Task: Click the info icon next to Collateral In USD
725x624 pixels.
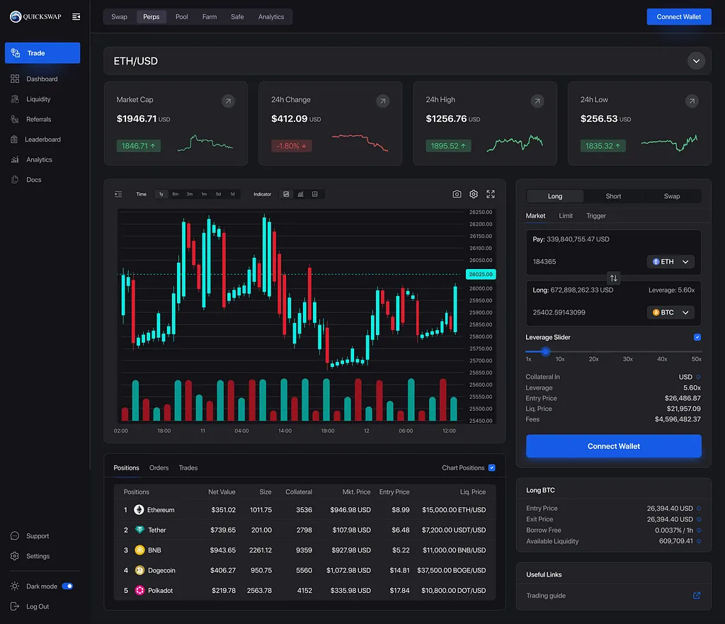Action: (698, 377)
